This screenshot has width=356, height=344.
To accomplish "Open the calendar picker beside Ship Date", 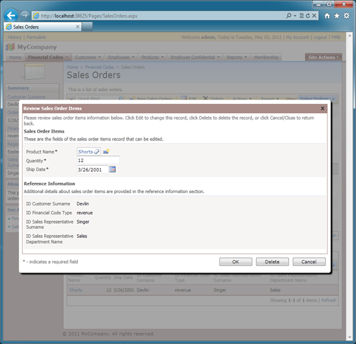I will pyautogui.click(x=113, y=169).
